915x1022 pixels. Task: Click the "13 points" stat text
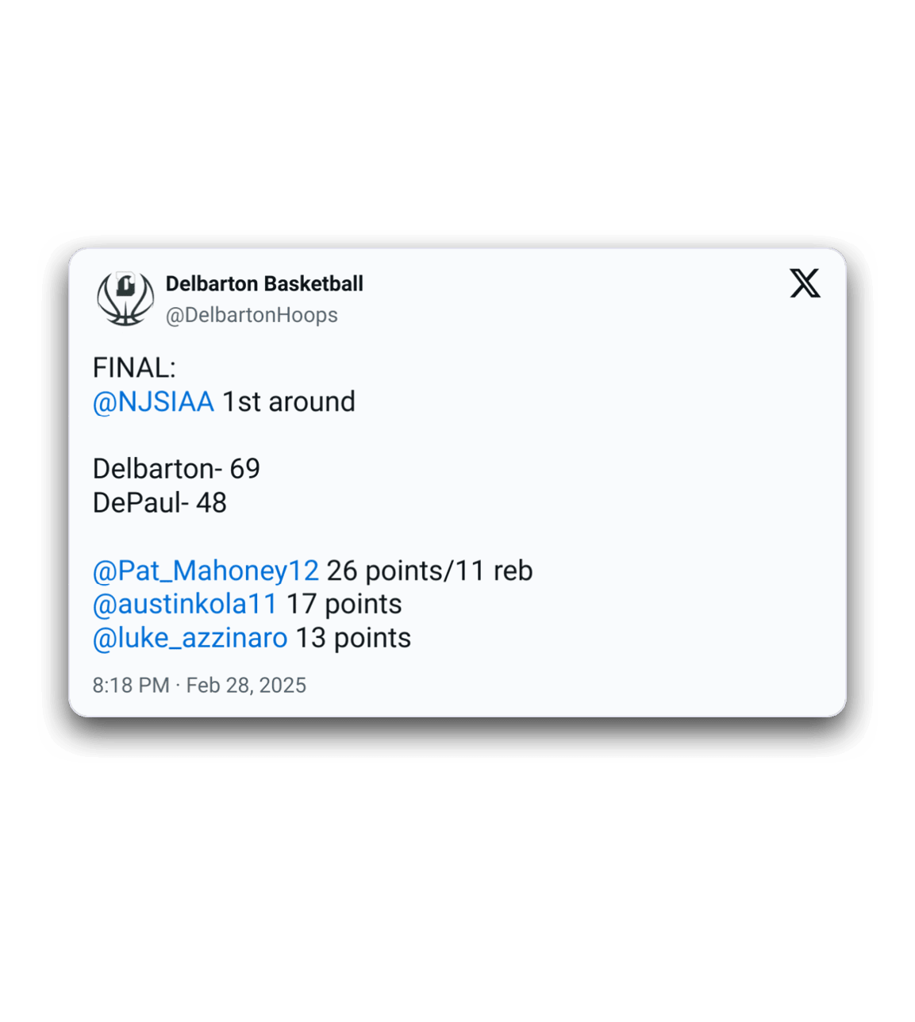353,638
